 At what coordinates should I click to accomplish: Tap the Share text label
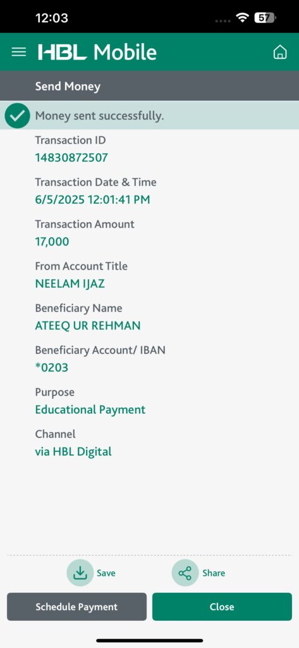click(214, 573)
